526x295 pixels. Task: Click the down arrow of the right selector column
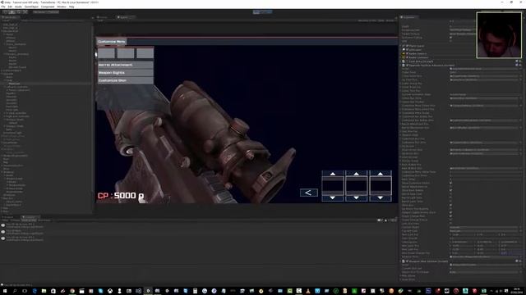tap(380, 198)
